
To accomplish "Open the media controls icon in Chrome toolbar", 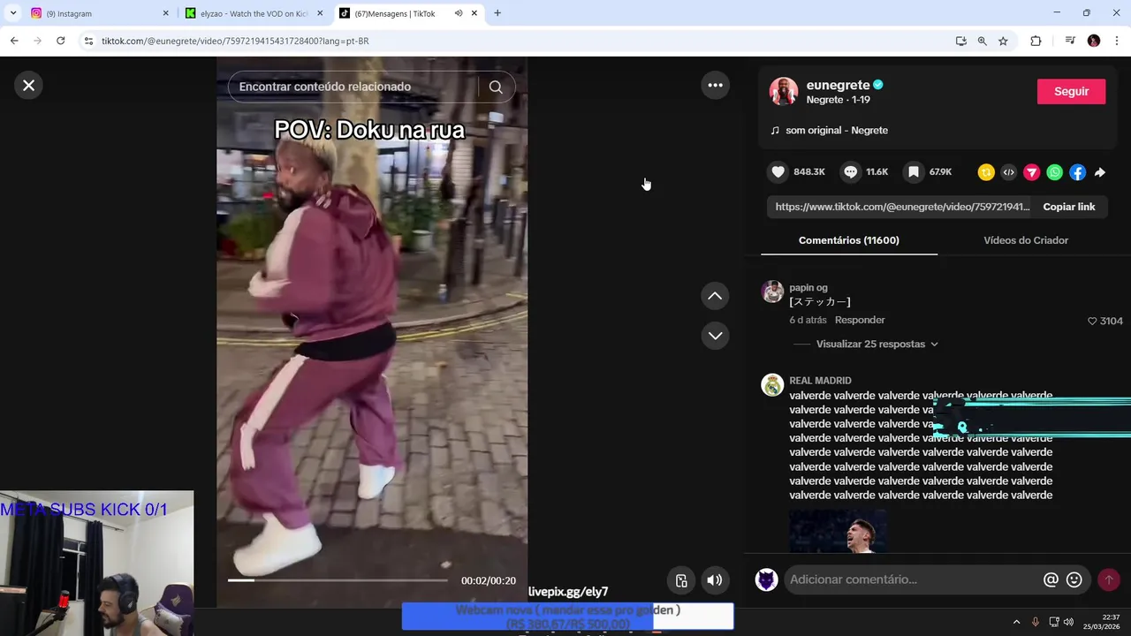I will tap(1070, 41).
